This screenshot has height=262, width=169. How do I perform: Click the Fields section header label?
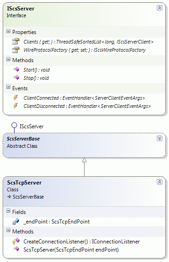point(19,212)
